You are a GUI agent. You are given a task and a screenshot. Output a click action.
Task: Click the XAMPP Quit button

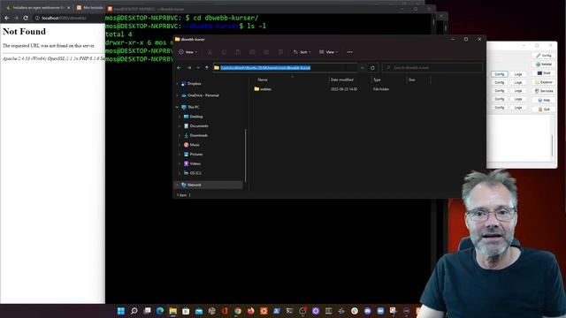(544, 110)
